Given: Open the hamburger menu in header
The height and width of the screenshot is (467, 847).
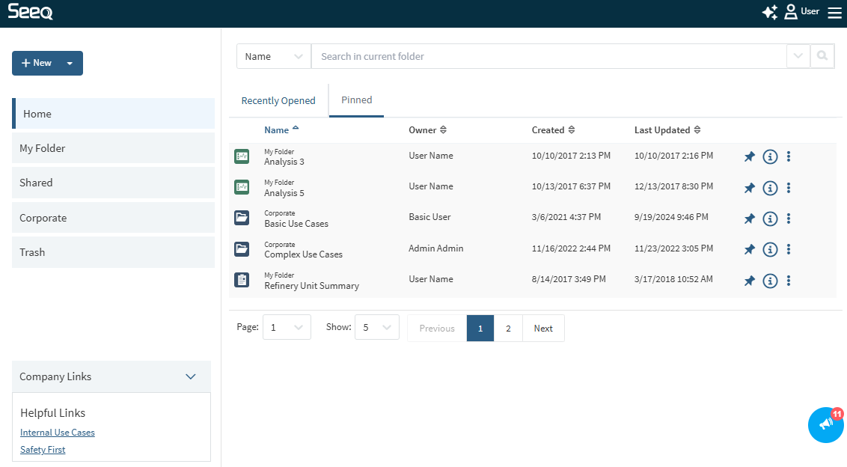Looking at the screenshot, I should [834, 13].
